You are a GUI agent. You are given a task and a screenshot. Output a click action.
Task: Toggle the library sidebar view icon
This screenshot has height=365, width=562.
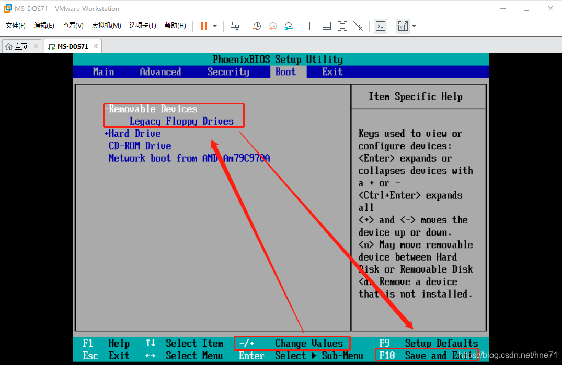311,26
